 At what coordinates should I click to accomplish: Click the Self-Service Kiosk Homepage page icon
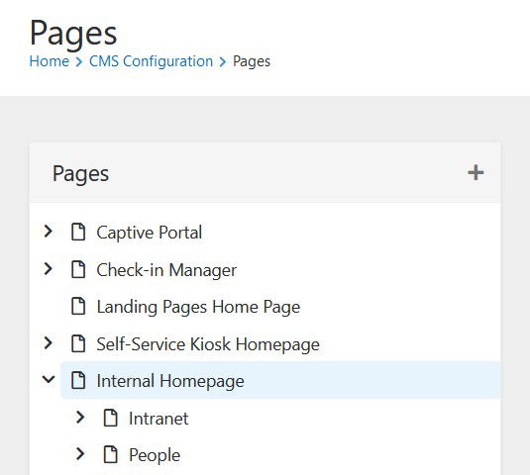[x=78, y=343]
